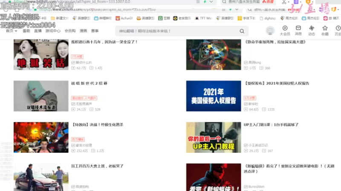Screen dimensions: 341x191
Task: Open video title 2021年美国侵犯人权报告
Action: 276,83
